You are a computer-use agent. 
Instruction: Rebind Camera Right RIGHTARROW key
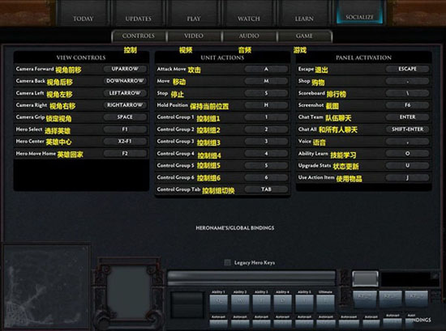(x=125, y=105)
